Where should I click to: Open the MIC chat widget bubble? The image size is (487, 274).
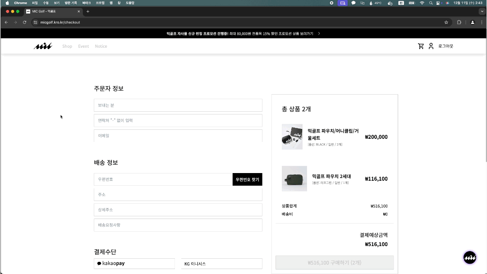coord(470,257)
